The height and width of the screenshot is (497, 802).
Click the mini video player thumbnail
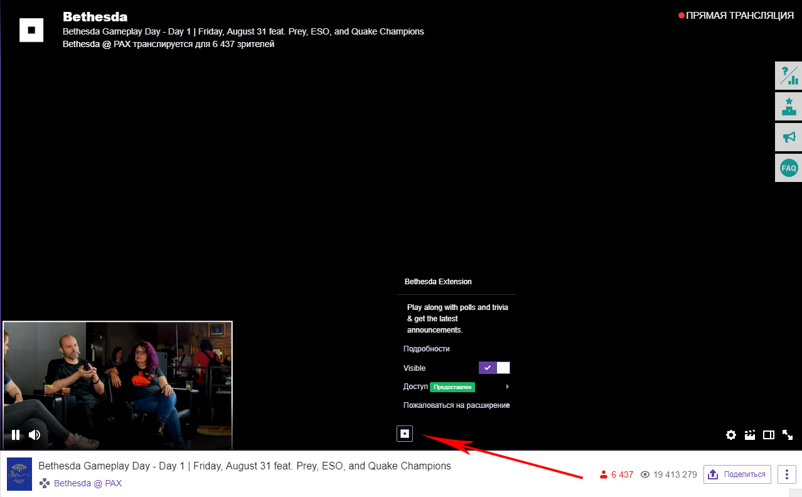118,377
